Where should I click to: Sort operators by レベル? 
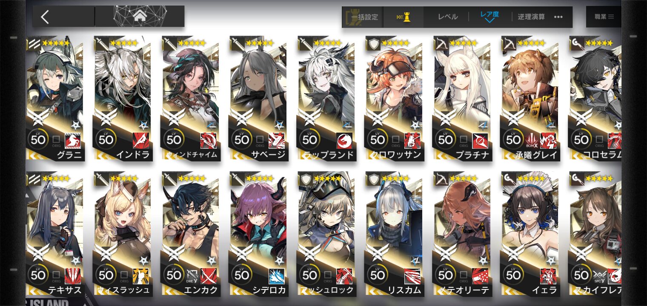(448, 17)
